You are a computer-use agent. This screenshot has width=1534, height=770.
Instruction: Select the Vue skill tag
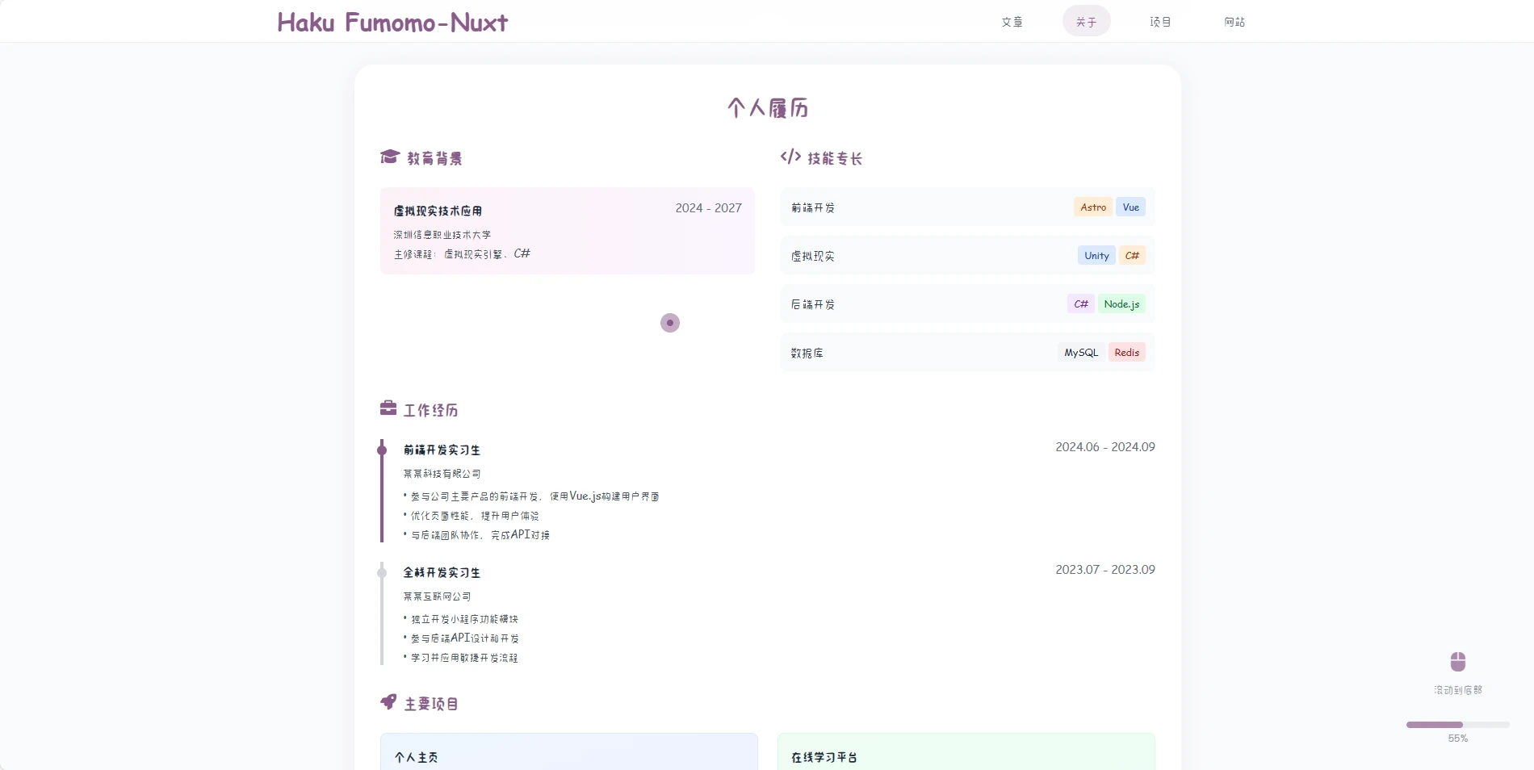point(1130,207)
